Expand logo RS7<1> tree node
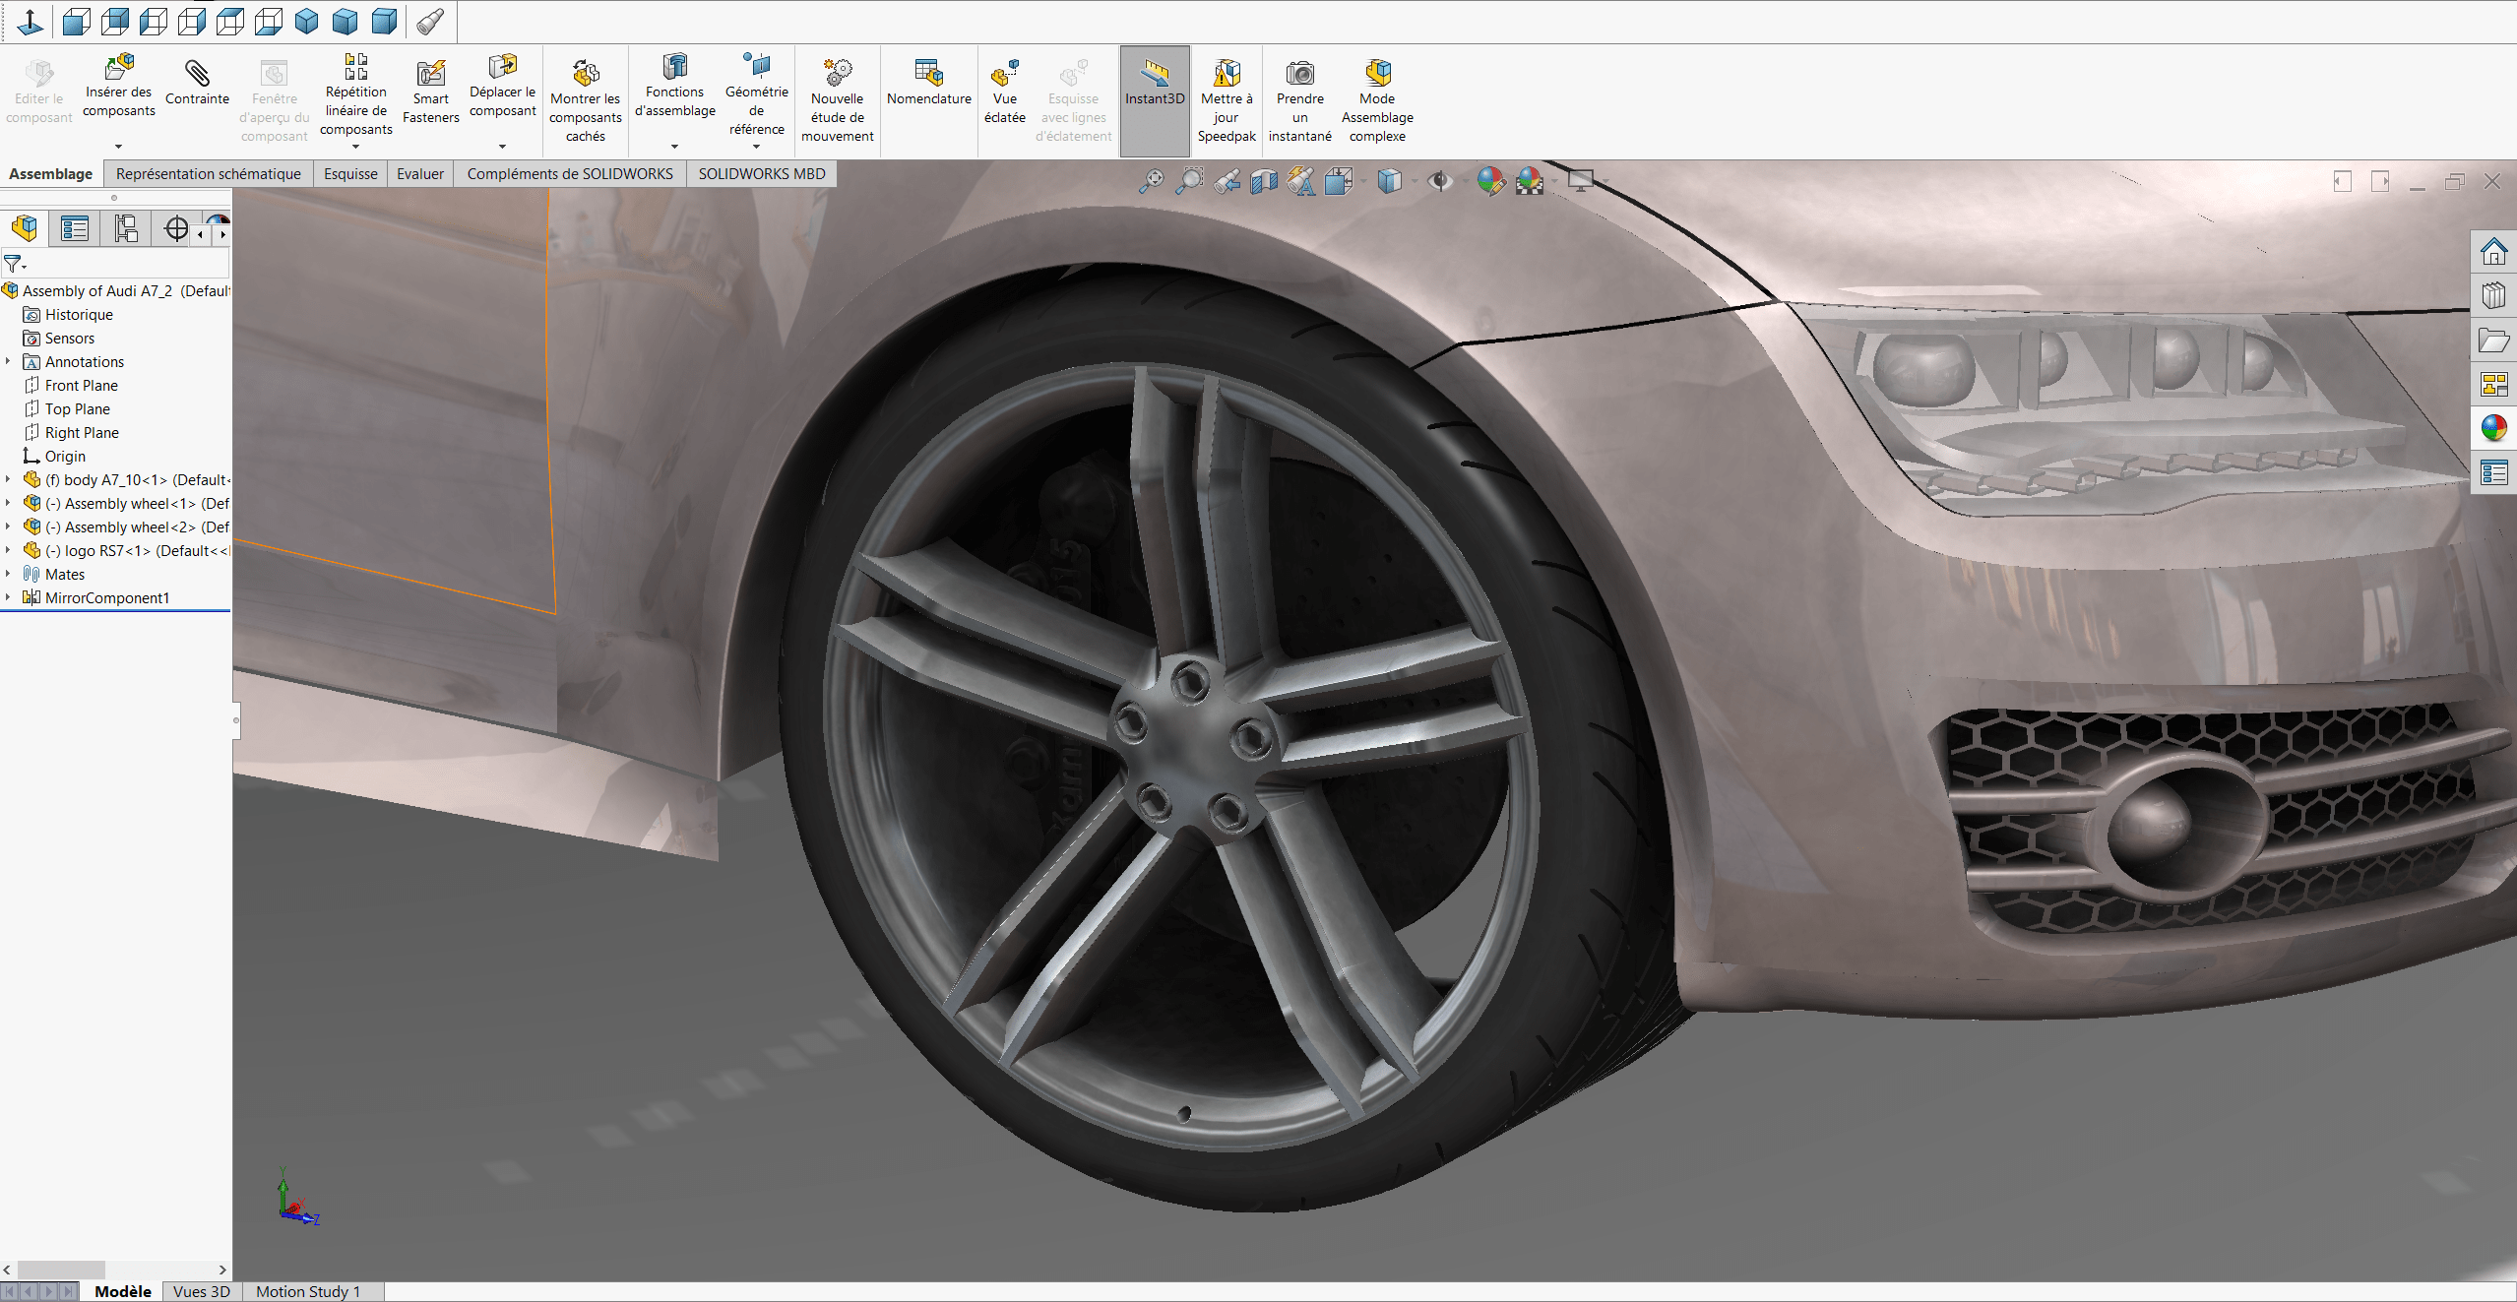The width and height of the screenshot is (2517, 1302). (x=8, y=551)
